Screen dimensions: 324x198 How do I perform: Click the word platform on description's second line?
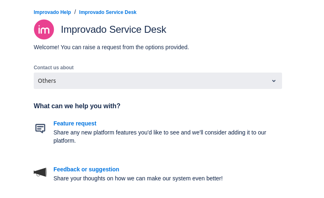point(65,141)
